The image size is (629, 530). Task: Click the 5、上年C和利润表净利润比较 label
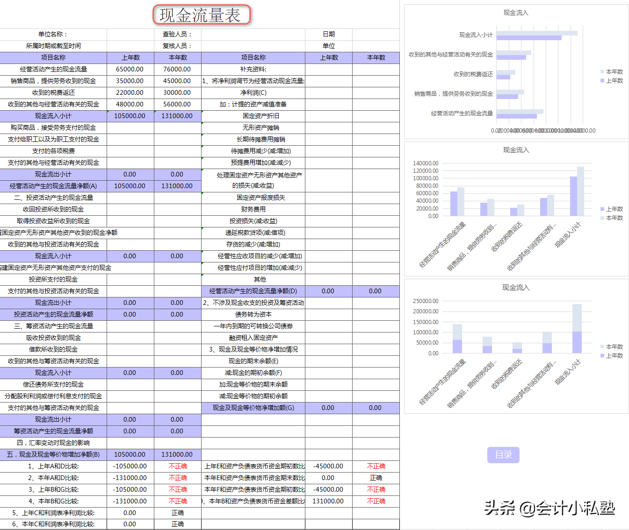[53, 513]
